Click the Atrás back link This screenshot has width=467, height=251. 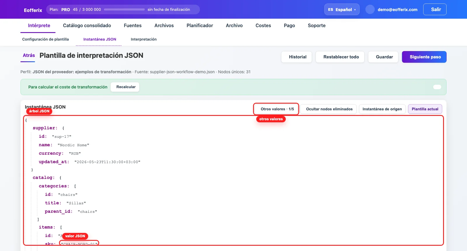29,55
